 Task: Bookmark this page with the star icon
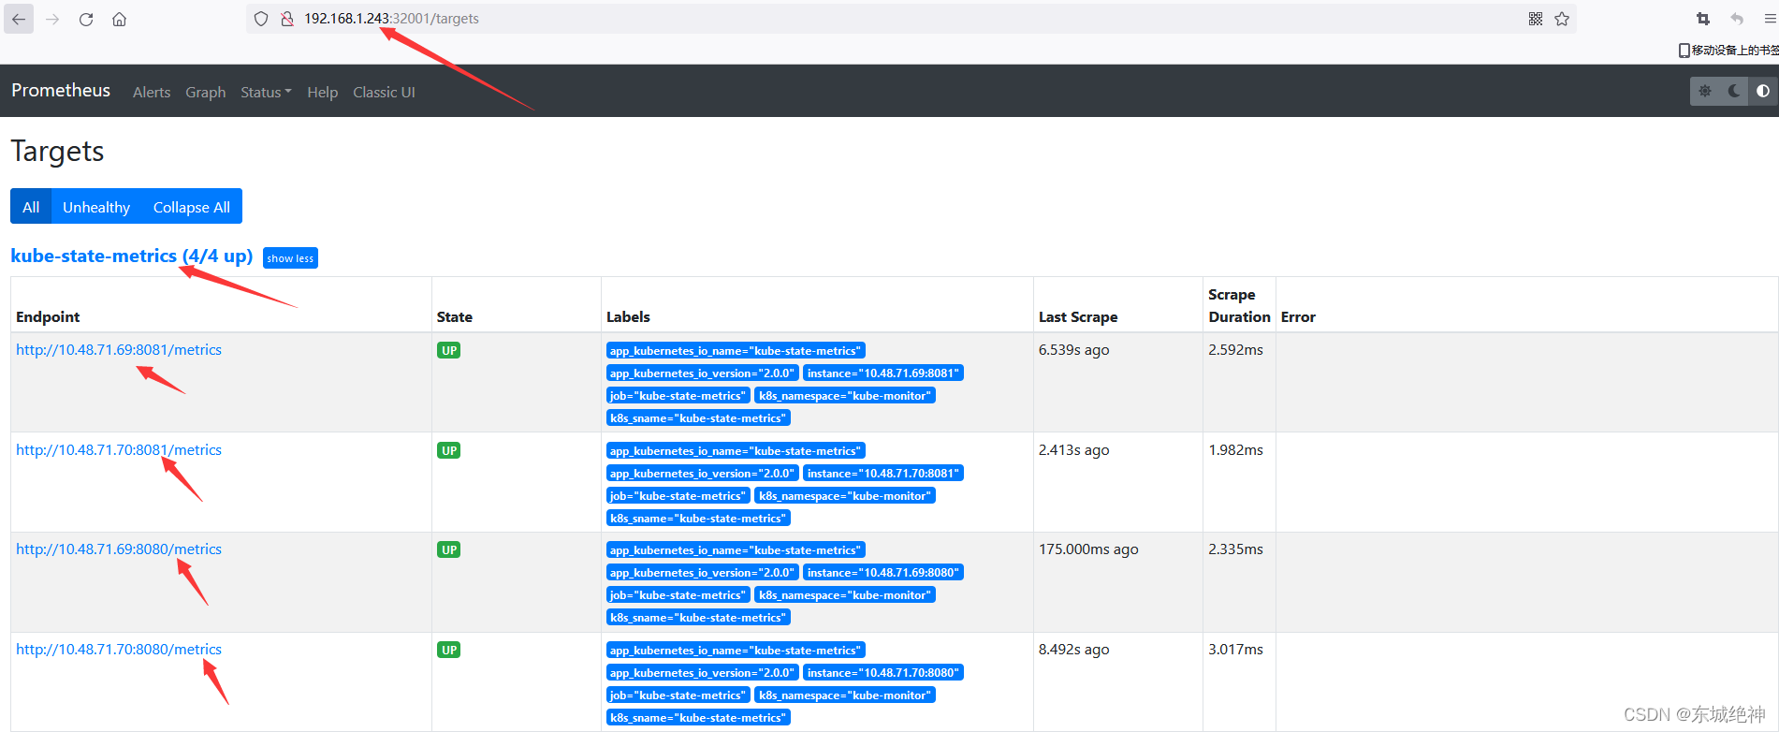pyautogui.click(x=1562, y=19)
